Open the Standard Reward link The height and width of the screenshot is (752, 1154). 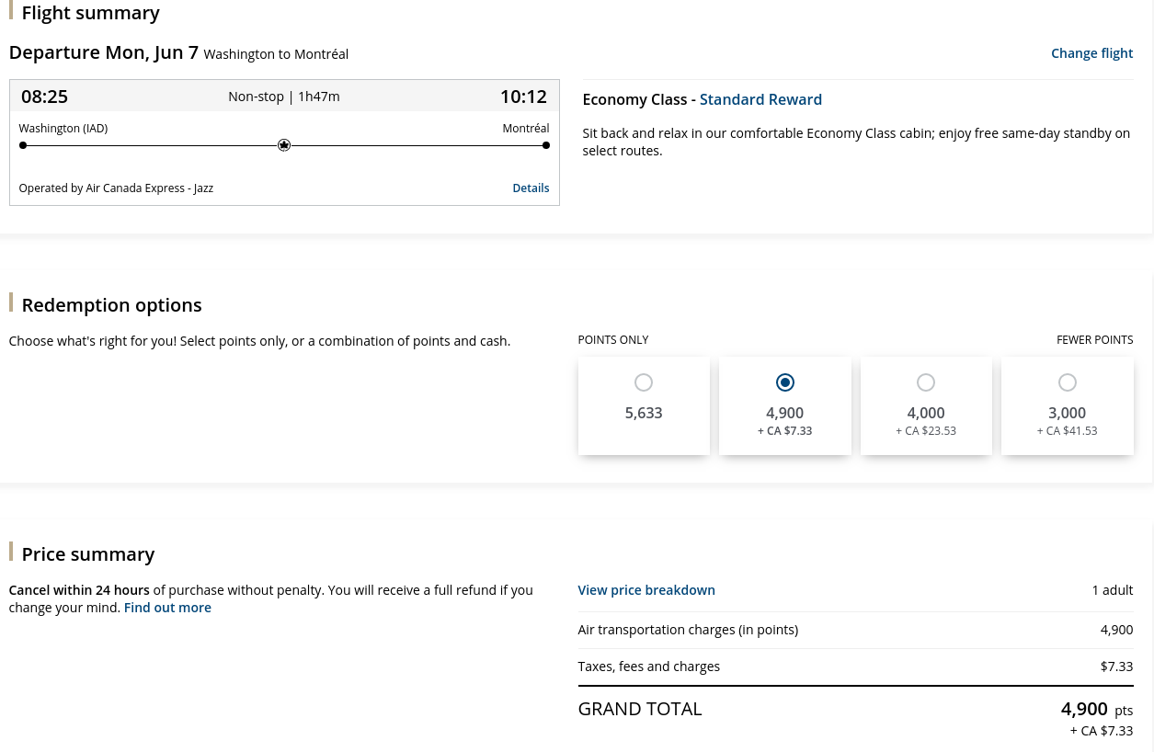click(760, 99)
